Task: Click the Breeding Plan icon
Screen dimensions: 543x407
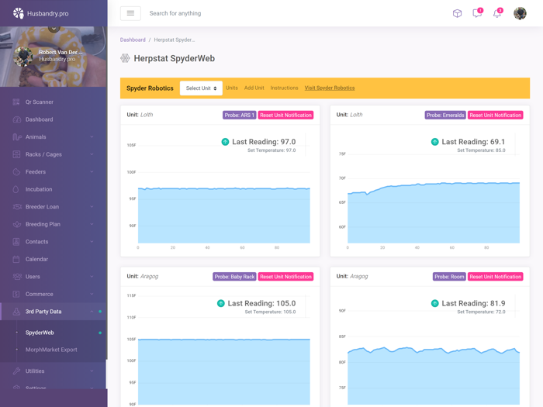Action: 16,224
